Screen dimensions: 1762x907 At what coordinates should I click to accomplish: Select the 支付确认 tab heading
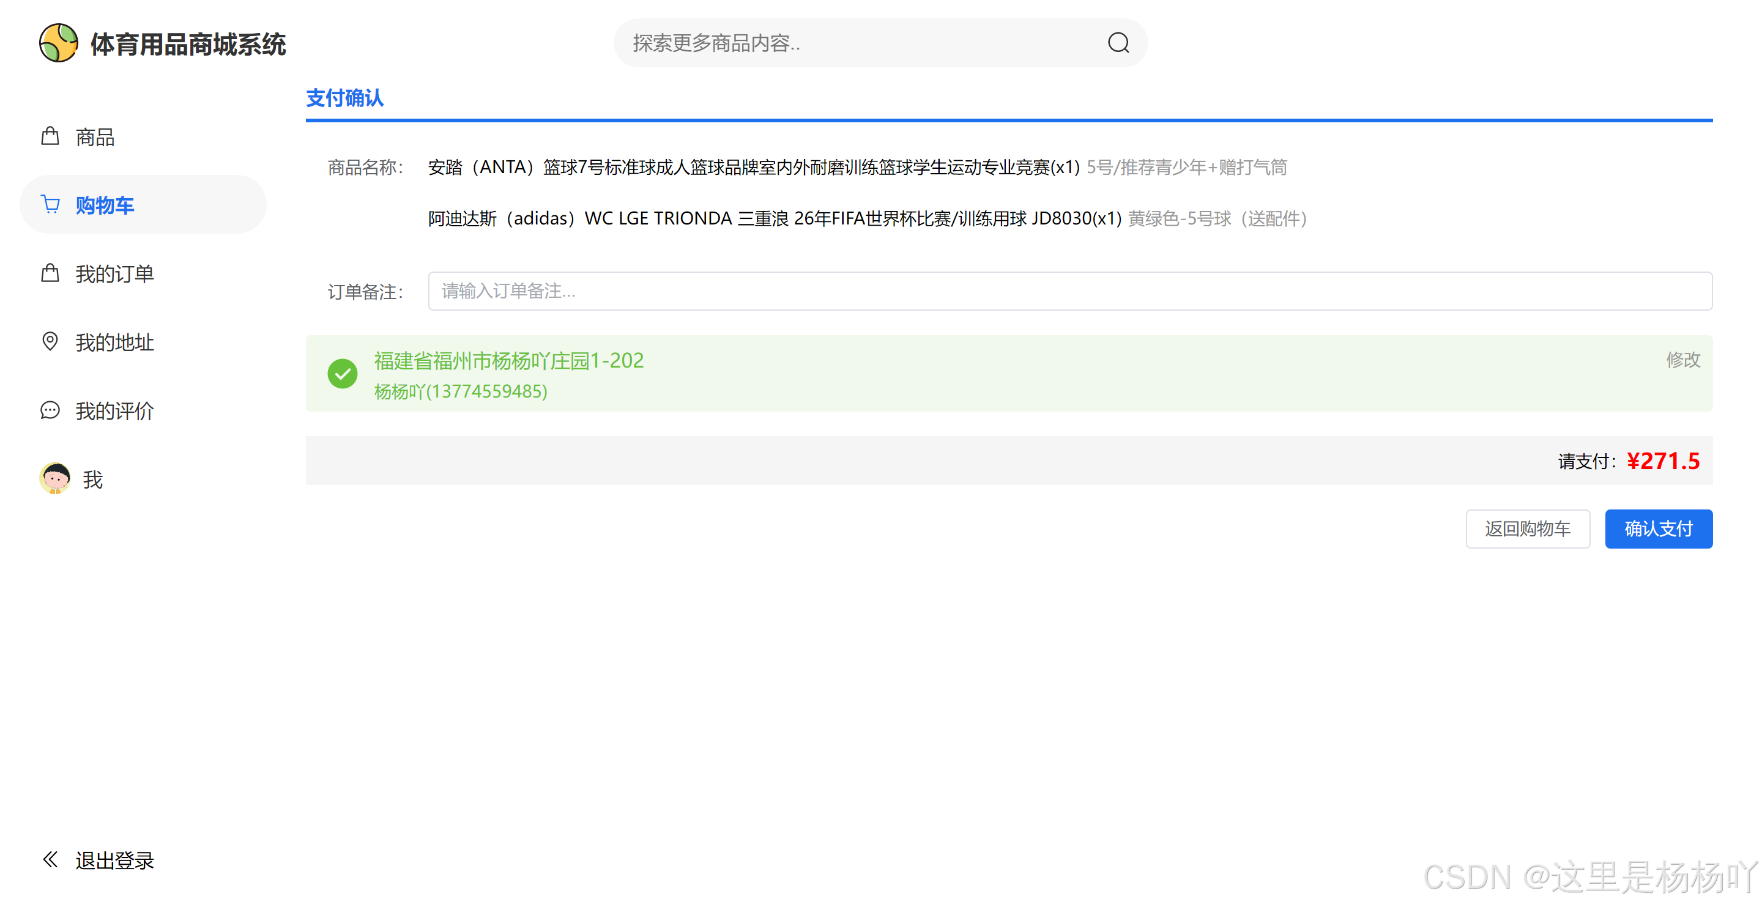[344, 98]
